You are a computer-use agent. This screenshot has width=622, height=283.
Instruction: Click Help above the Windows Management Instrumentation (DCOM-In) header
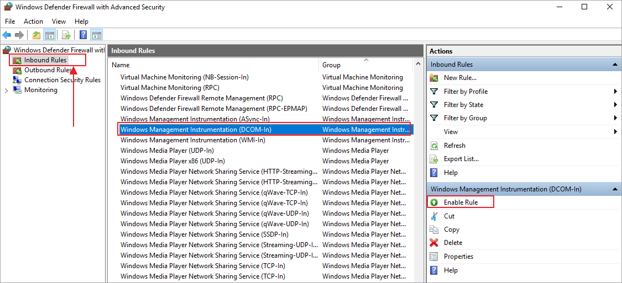pyautogui.click(x=451, y=173)
